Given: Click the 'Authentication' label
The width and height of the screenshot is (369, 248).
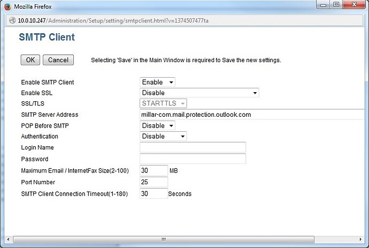Looking at the screenshot, I should (x=40, y=136).
